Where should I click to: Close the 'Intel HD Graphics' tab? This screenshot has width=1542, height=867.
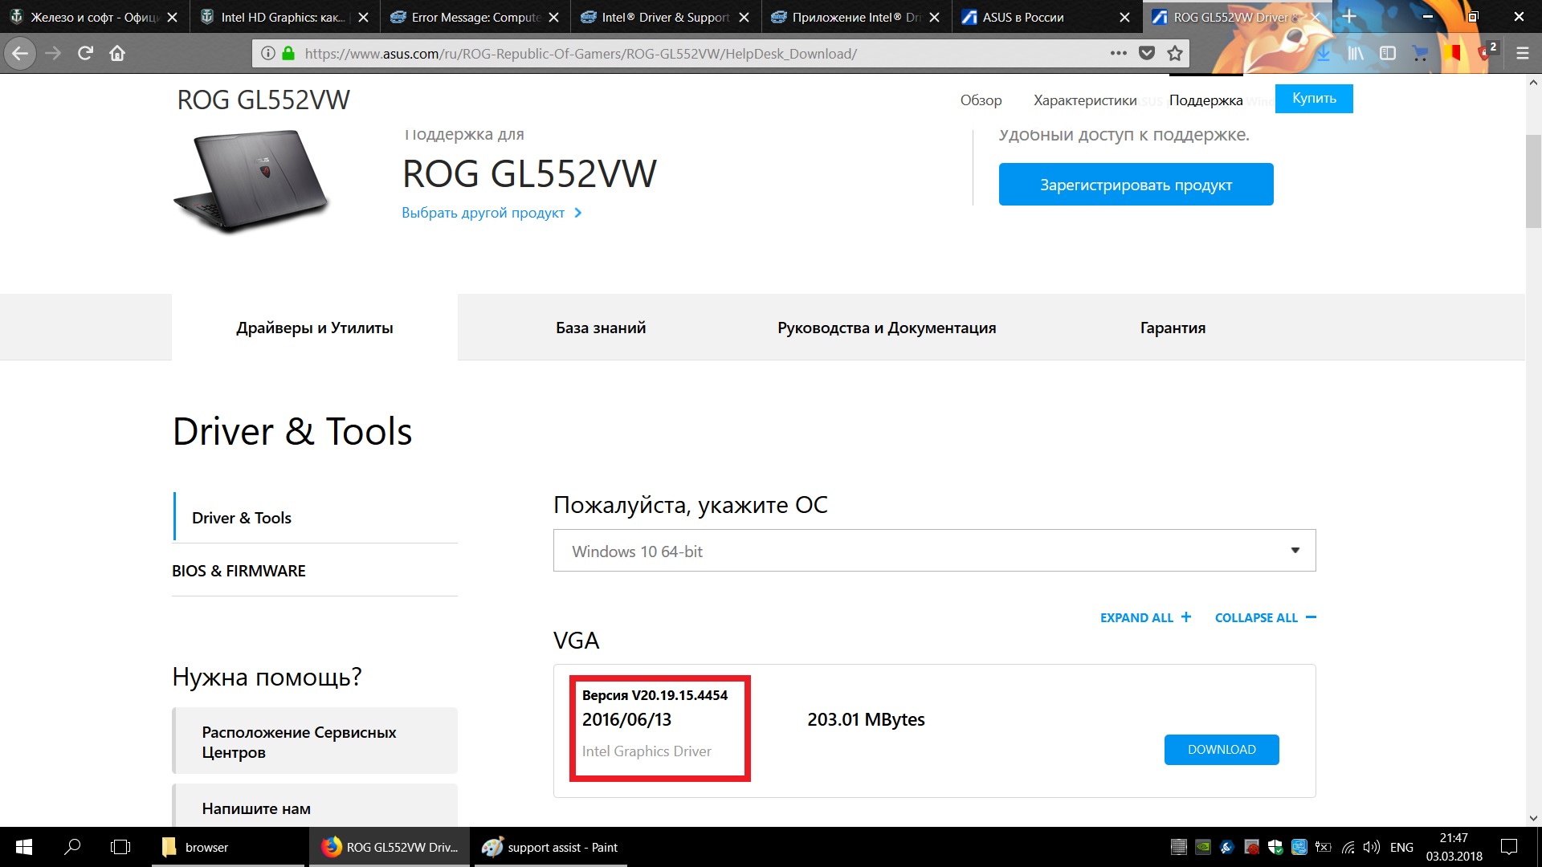tap(363, 17)
